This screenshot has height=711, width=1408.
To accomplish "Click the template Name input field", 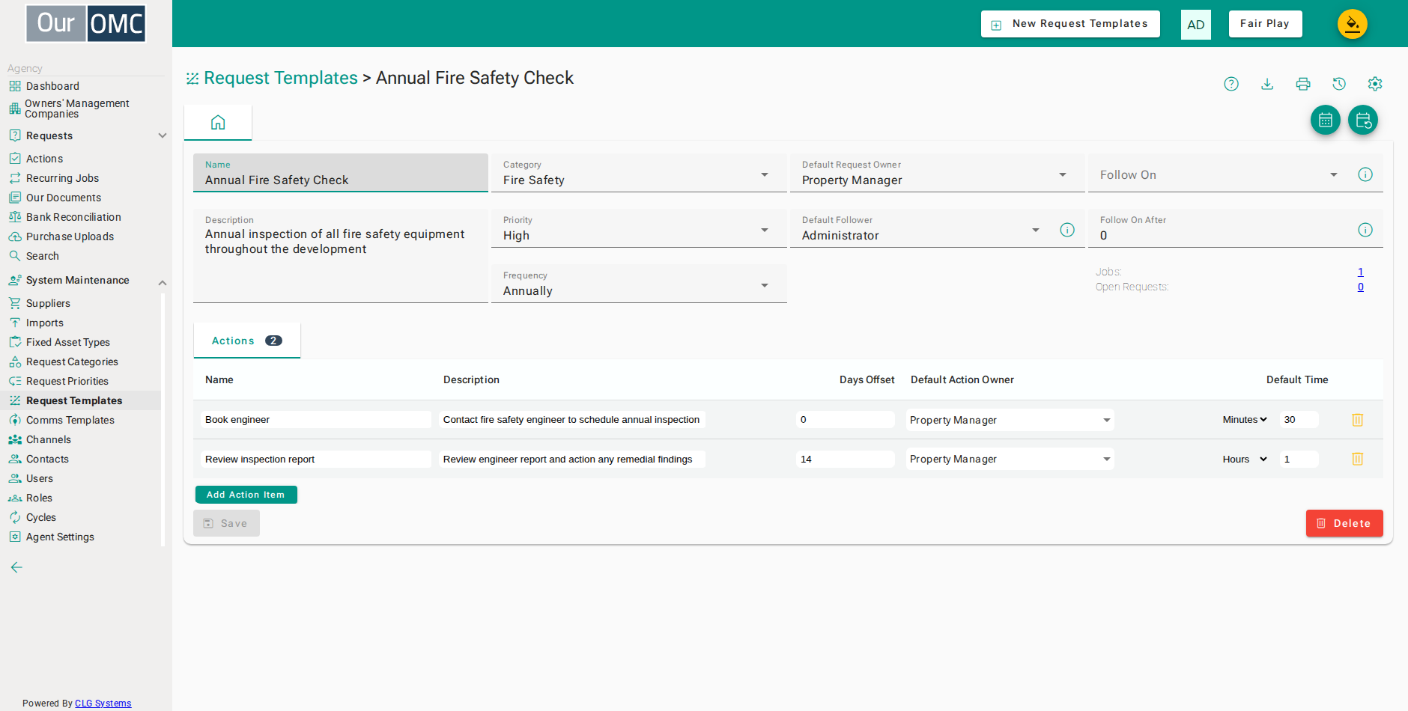I will 341,173.
